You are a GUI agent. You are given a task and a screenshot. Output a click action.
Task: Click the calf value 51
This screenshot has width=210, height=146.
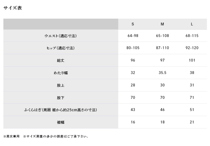coord(192,110)
